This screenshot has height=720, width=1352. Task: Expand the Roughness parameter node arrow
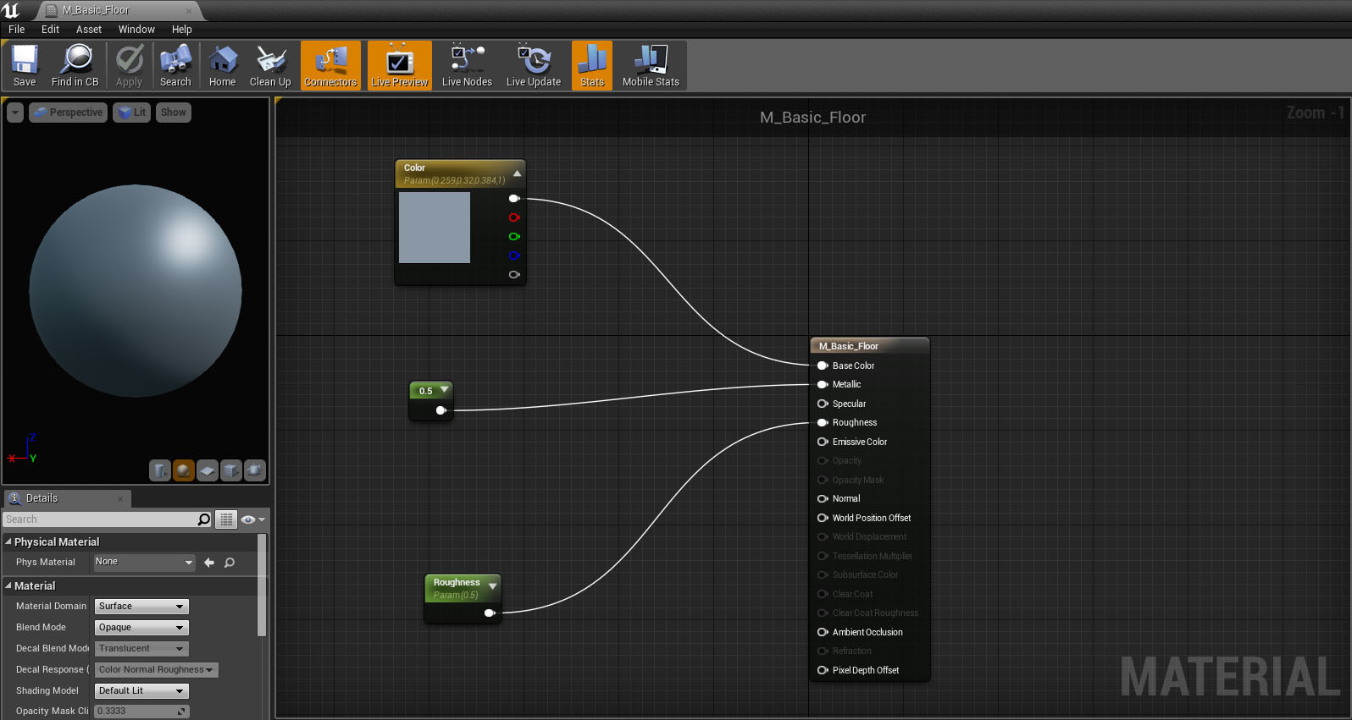coord(492,585)
